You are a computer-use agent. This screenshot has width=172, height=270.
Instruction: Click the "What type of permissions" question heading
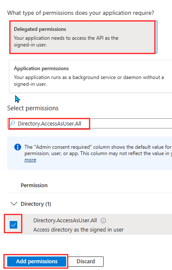coord(81,13)
